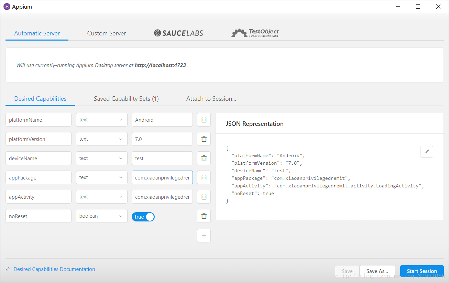Open boolean type dropdown for noReset
The image size is (449, 283).
(x=102, y=216)
